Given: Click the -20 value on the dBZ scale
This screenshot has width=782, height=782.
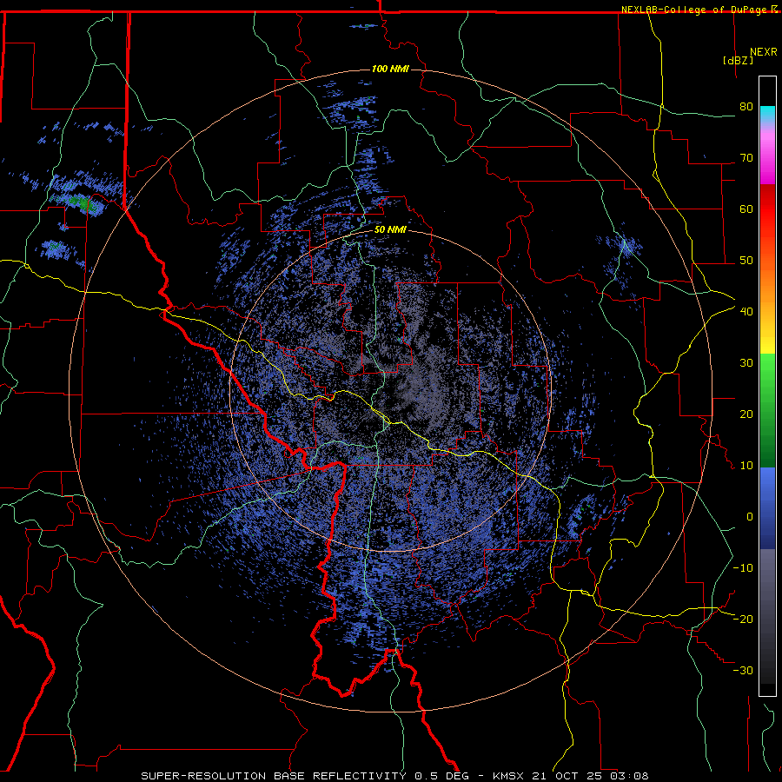Looking at the screenshot, I should click(743, 619).
